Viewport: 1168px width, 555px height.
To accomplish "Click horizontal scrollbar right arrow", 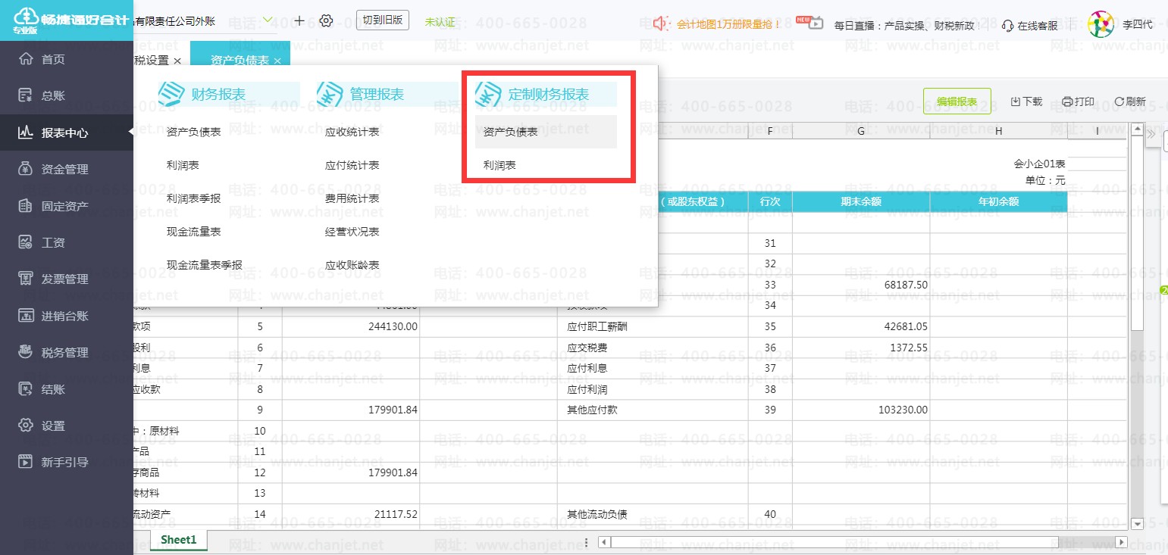I will tap(1123, 541).
